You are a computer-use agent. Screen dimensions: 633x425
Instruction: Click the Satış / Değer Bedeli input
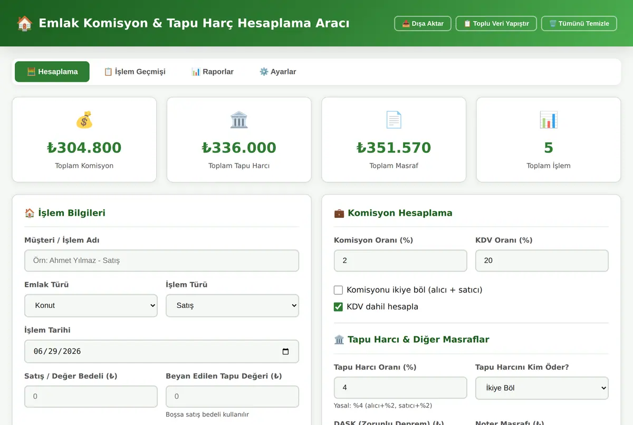(91, 397)
